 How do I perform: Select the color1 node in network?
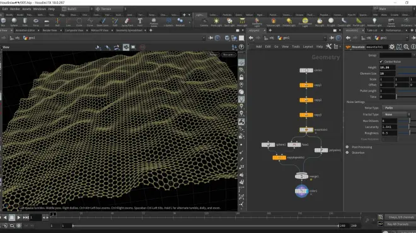302,191
